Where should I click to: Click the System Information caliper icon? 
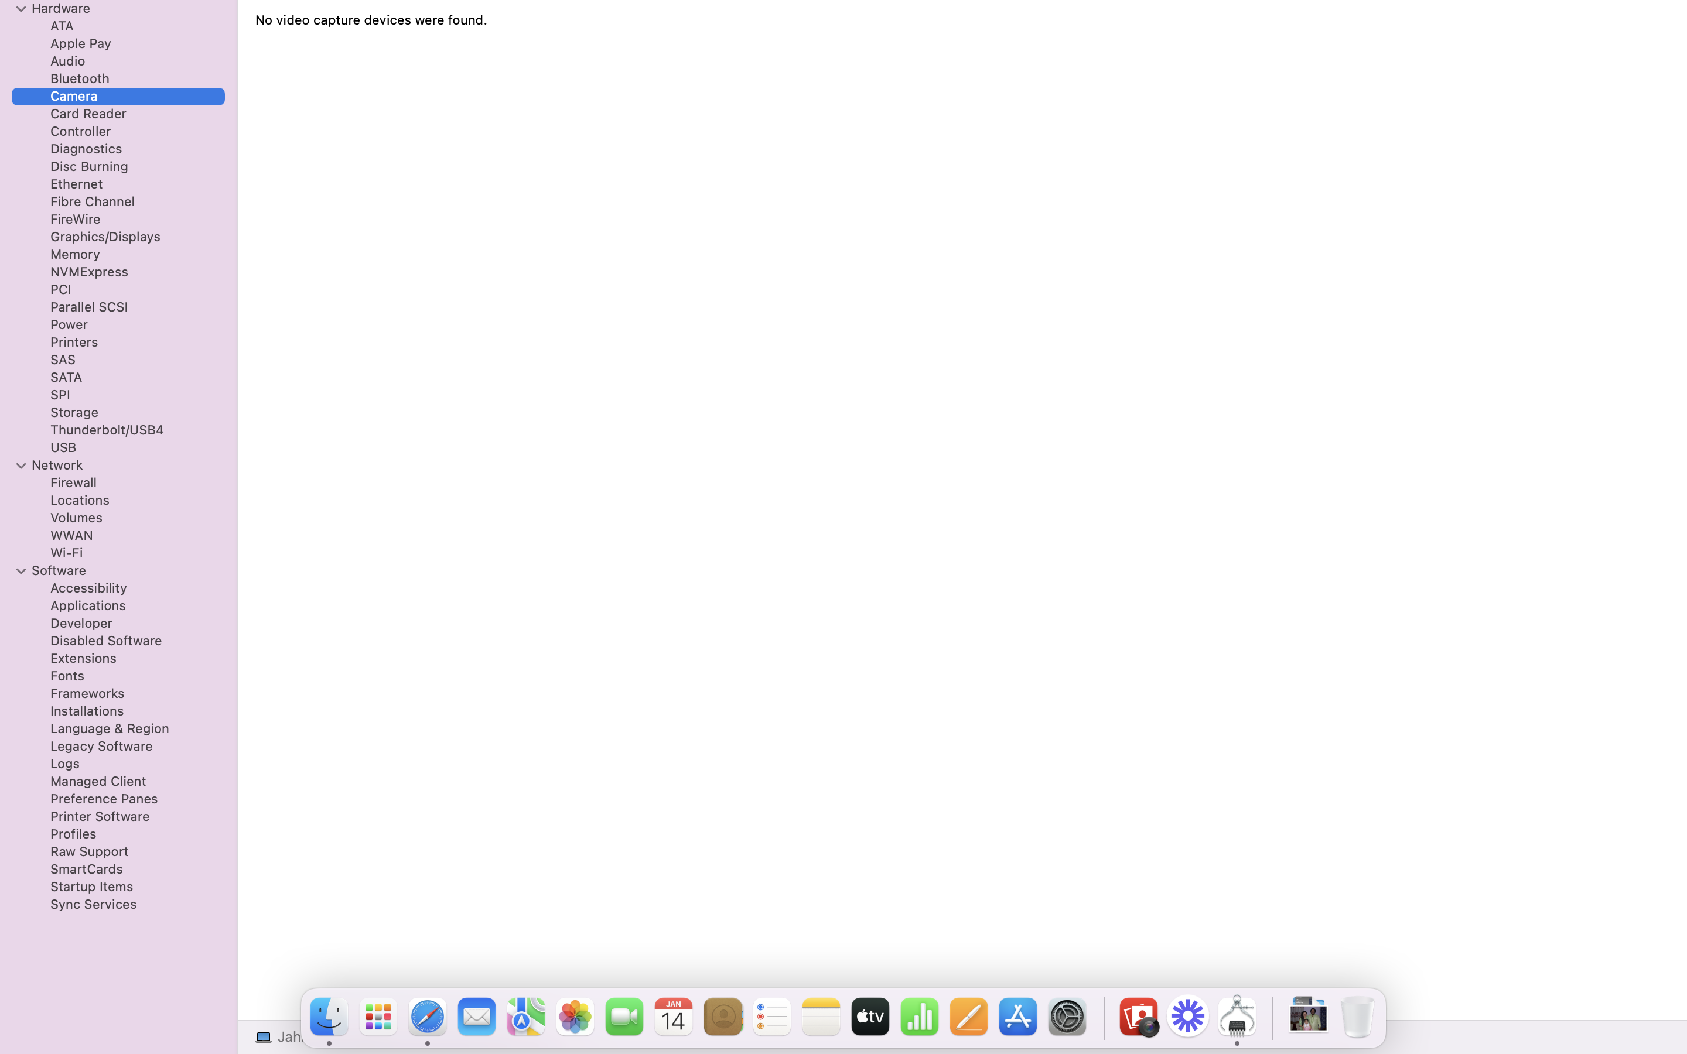click(x=1237, y=1017)
